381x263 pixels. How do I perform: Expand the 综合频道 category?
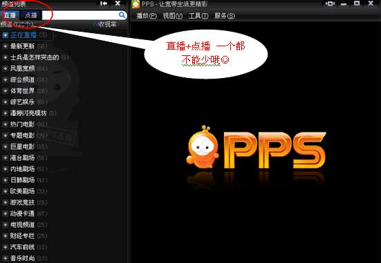[5, 80]
